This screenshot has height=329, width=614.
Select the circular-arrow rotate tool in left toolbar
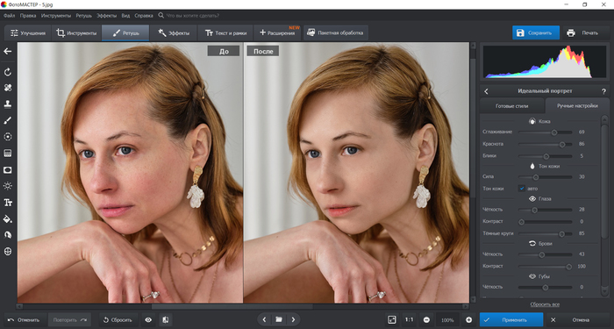coord(8,72)
